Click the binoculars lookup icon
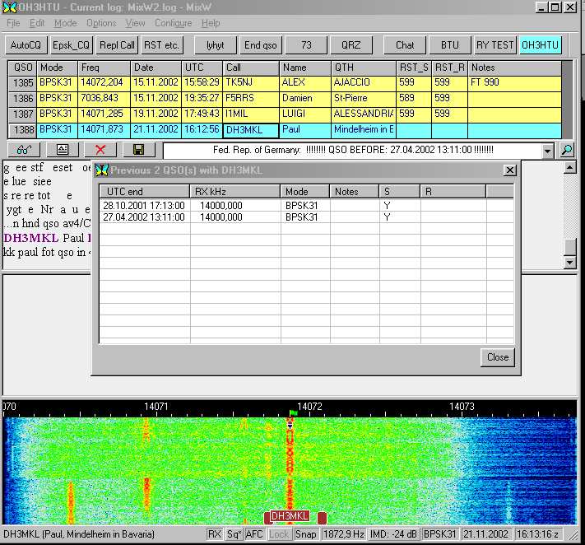The width and height of the screenshot is (585, 545). coord(24,150)
